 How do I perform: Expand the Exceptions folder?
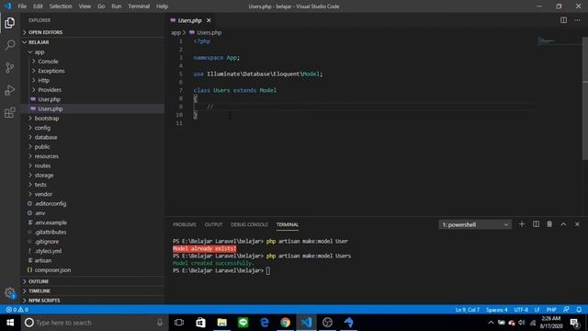[x=93, y=71]
